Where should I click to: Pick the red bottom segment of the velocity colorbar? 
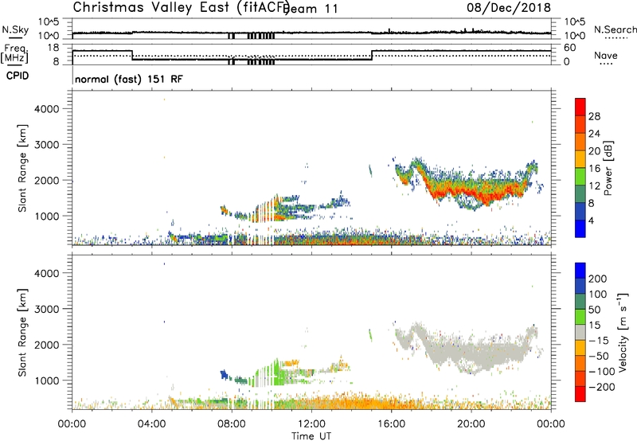(x=580, y=394)
